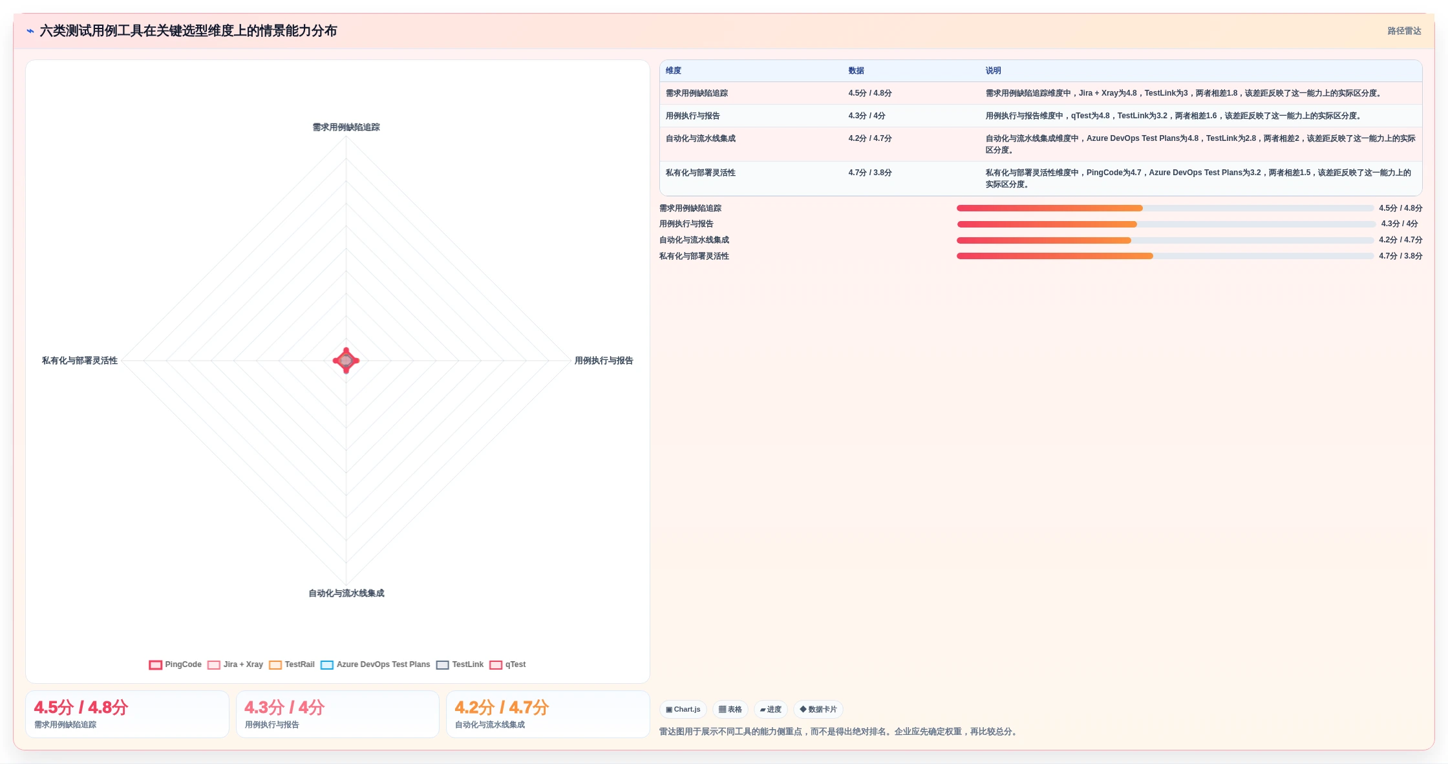Click the footnote about radar chart usage
Screen dimensions: 1448x764
pyautogui.click(x=840, y=732)
